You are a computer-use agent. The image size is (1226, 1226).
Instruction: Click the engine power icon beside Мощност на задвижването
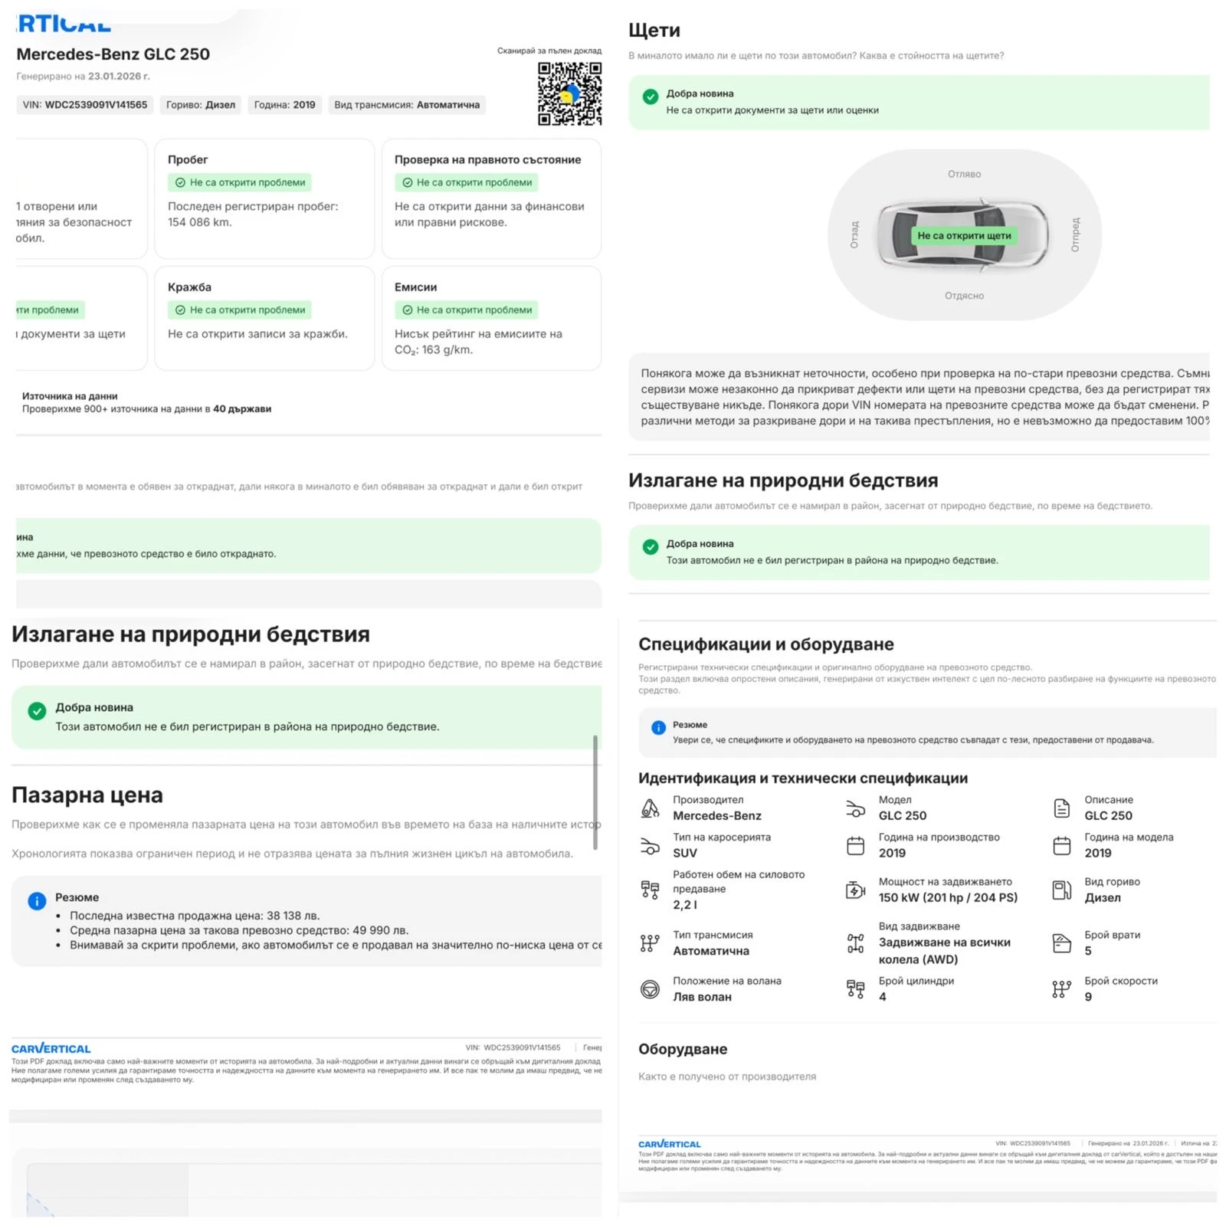[855, 890]
